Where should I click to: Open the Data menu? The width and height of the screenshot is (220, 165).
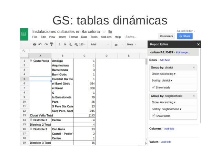pyautogui.click(x=84, y=37)
